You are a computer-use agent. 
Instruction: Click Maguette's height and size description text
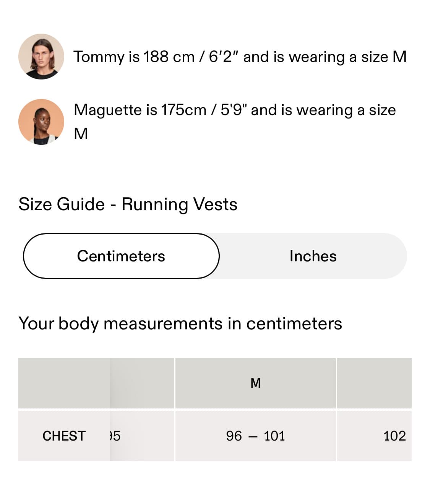pyautogui.click(x=235, y=110)
